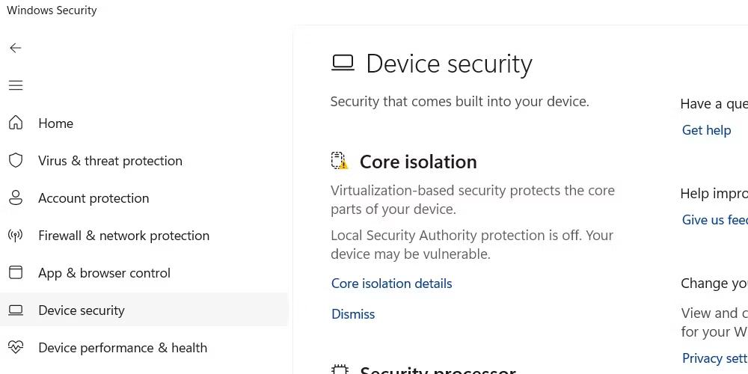This screenshot has width=748, height=374.
Task: Click the Core isolation warning chip icon
Action: click(x=340, y=161)
